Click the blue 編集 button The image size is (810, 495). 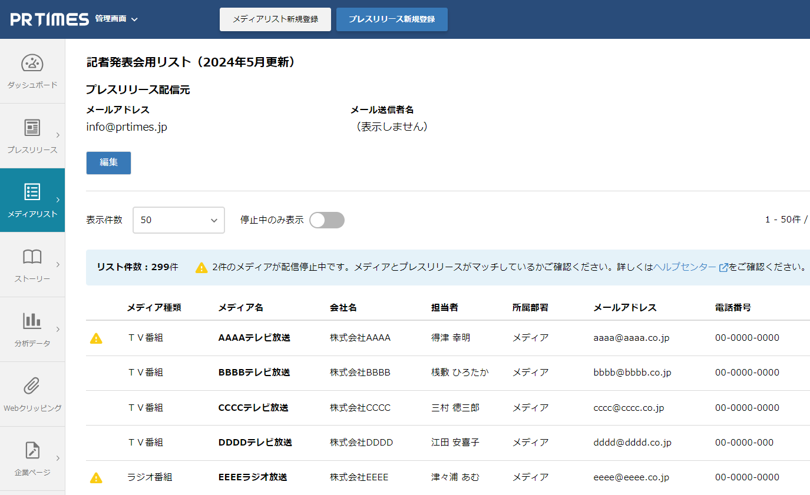click(108, 163)
